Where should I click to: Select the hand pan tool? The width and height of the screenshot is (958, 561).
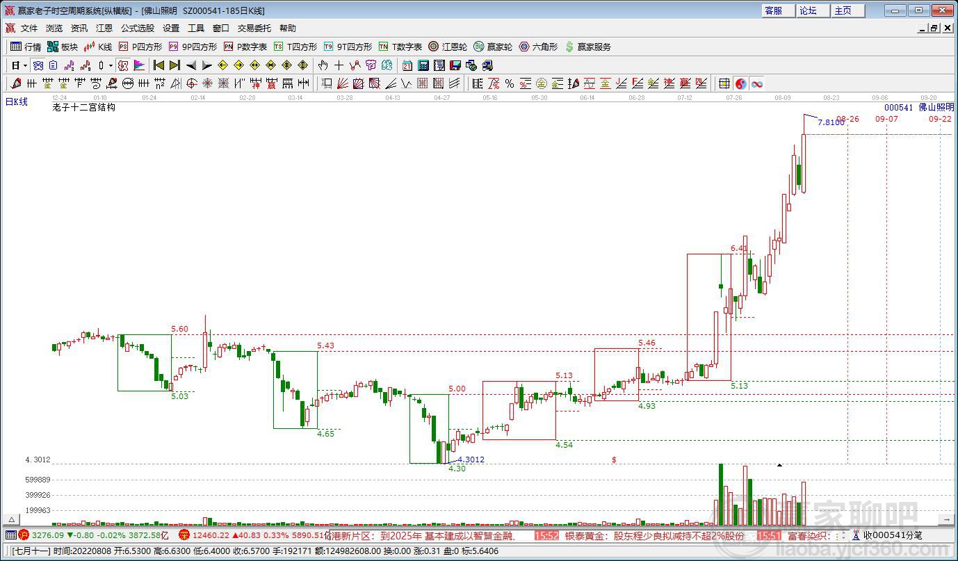tap(323, 65)
